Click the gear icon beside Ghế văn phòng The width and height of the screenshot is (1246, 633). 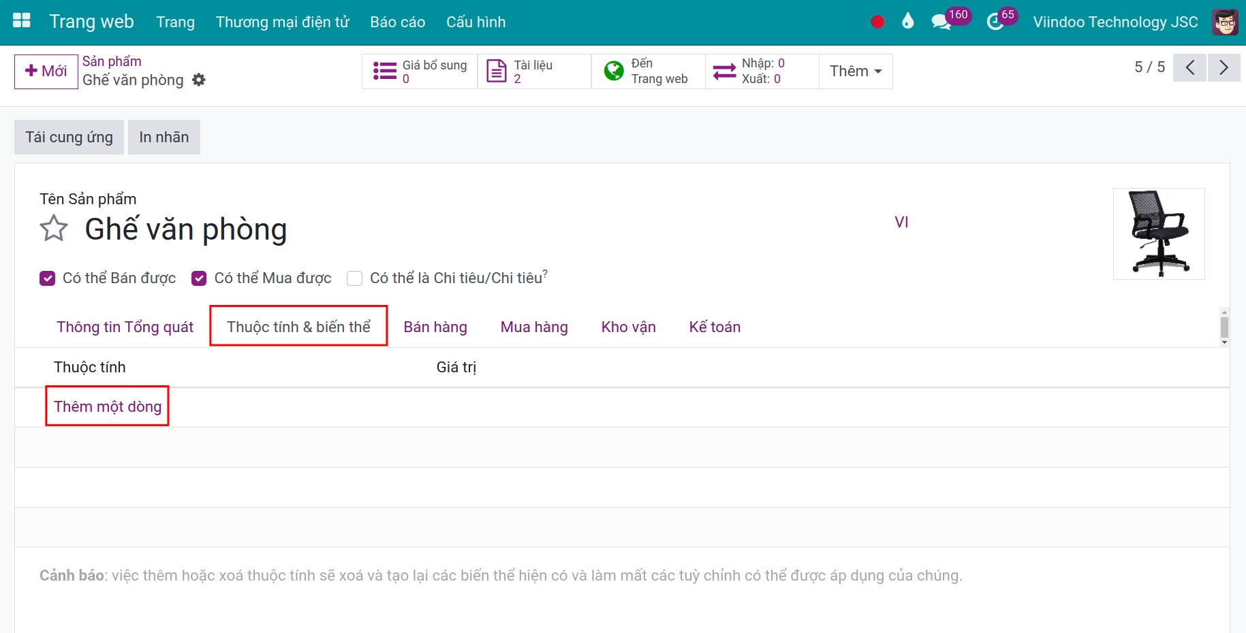pyautogui.click(x=199, y=80)
